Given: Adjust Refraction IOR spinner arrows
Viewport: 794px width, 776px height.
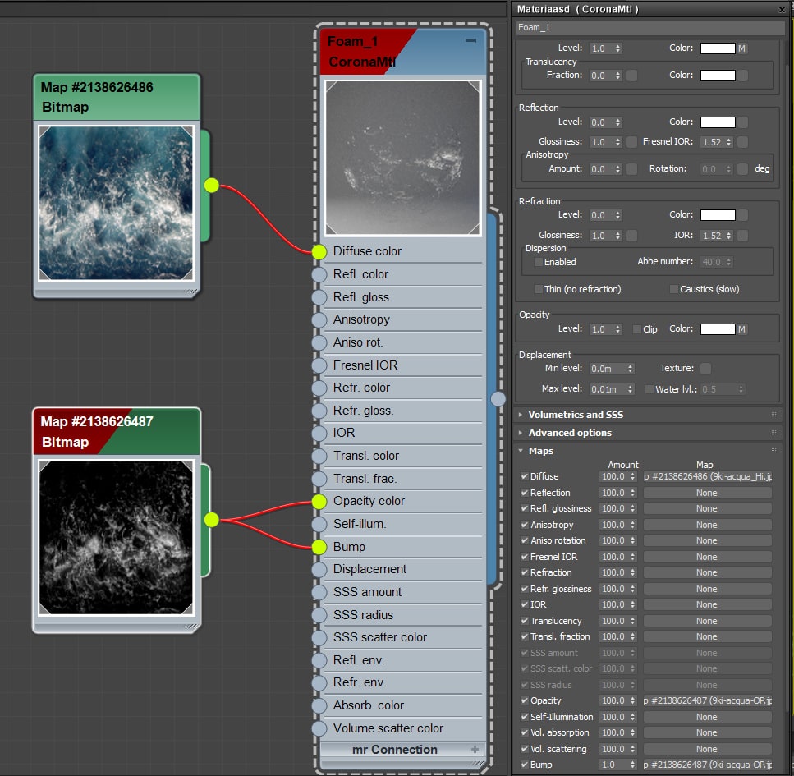Looking at the screenshot, I should [x=728, y=236].
